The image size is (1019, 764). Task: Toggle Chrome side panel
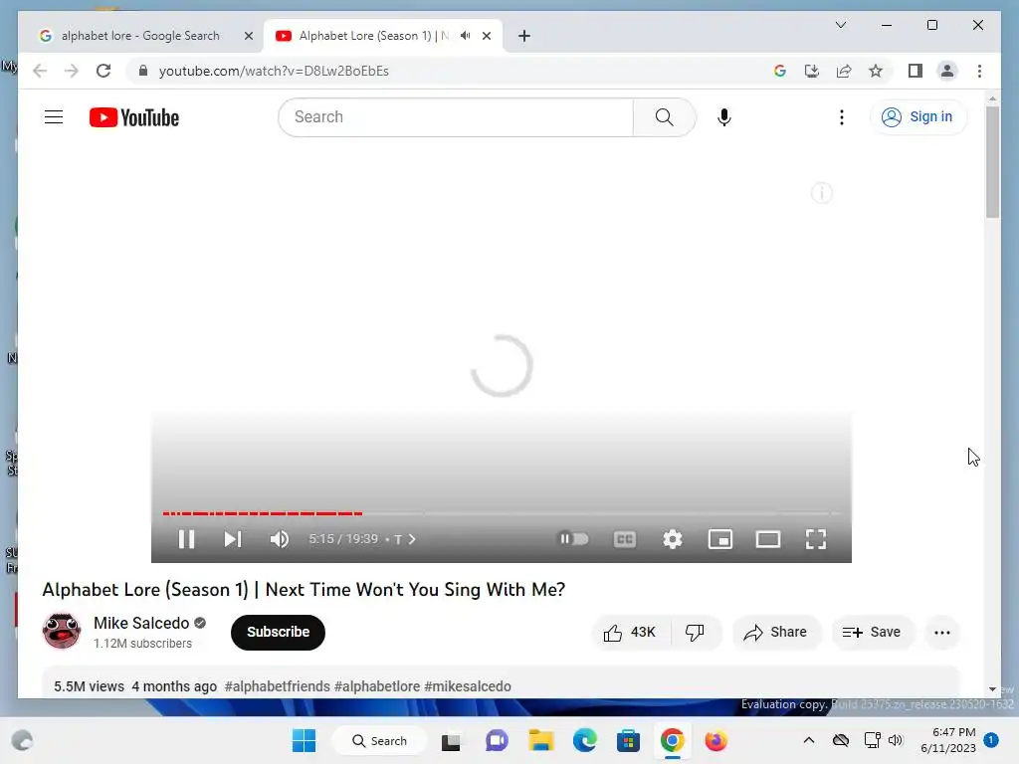pos(916,71)
